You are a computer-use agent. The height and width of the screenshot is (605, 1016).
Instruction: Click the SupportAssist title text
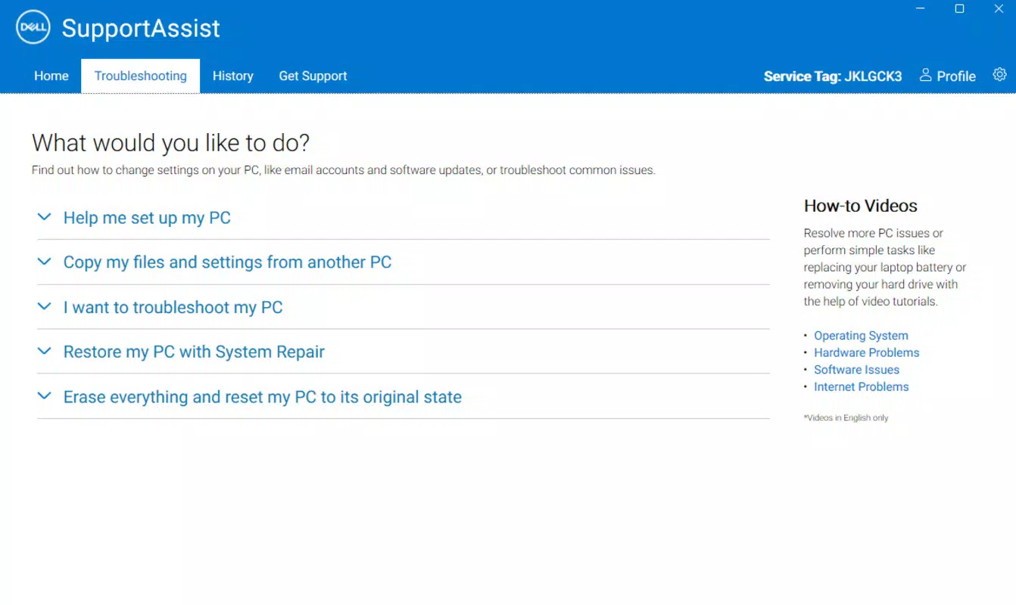(x=141, y=29)
